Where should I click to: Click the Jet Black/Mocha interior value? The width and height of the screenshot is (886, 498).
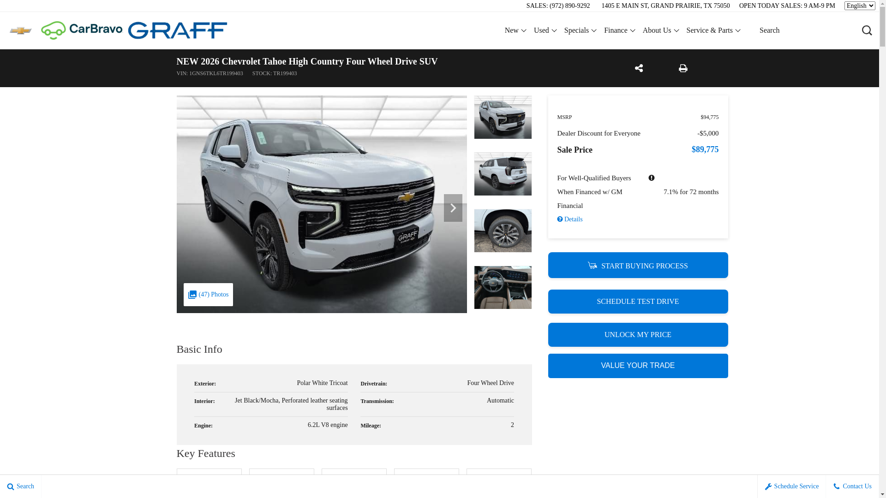click(291, 404)
